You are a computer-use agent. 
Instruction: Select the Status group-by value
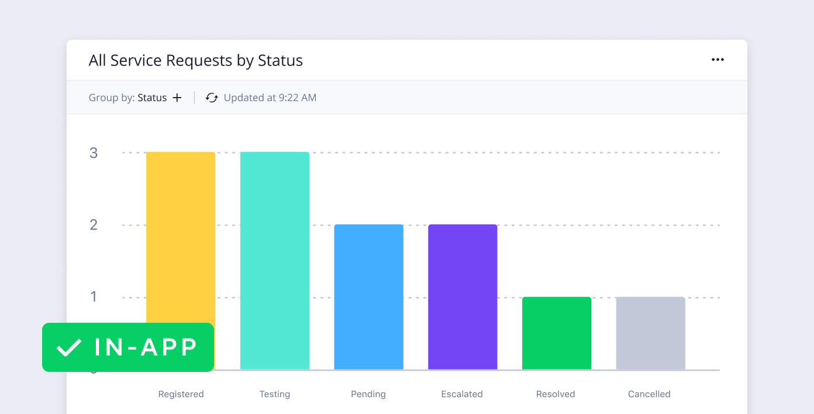click(152, 98)
